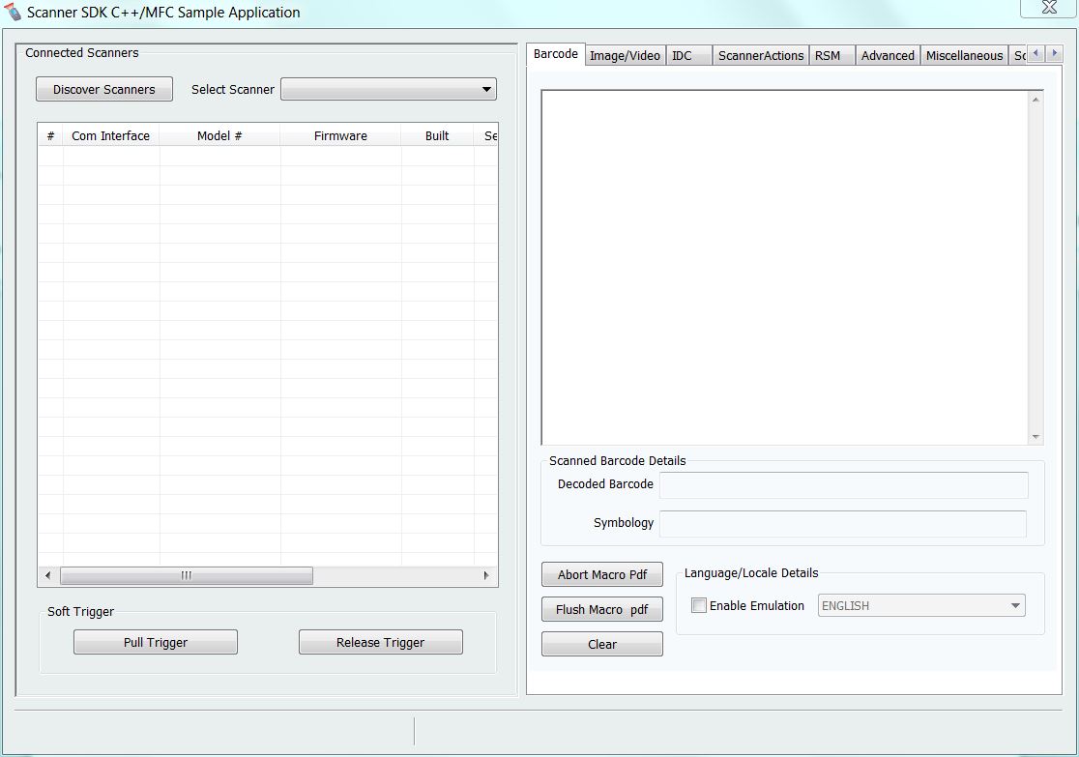Click the Decoded Barcode field
1079x757 pixels.
843,484
